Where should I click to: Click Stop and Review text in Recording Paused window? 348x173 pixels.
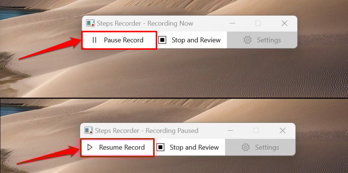(x=194, y=147)
